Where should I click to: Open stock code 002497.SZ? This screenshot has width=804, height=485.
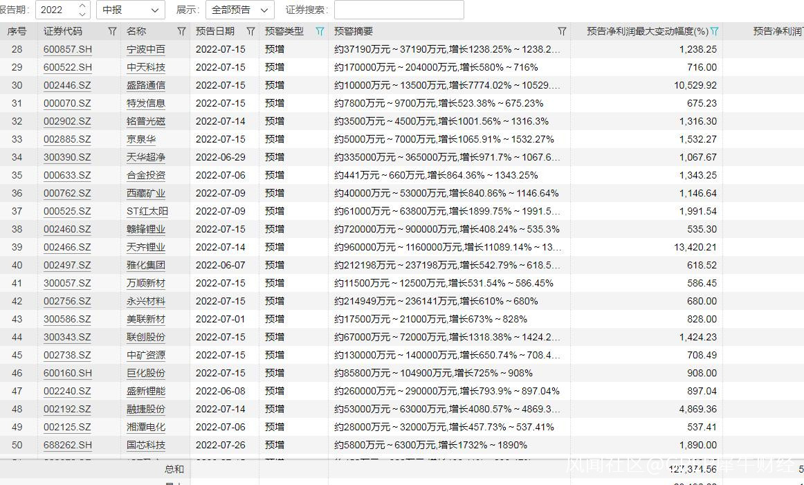coord(67,265)
